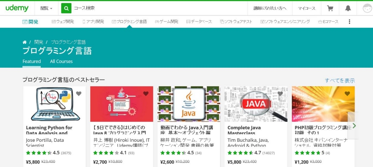Click the home icon in breadcrumb

[x=24, y=42]
